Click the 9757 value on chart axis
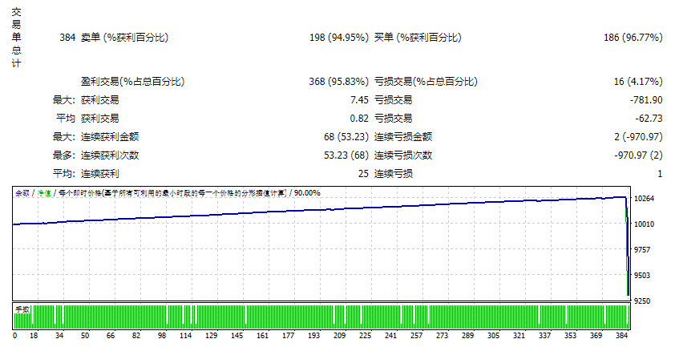The image size is (675, 347). [x=642, y=250]
